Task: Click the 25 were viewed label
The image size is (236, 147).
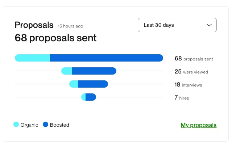Action: coord(191,72)
